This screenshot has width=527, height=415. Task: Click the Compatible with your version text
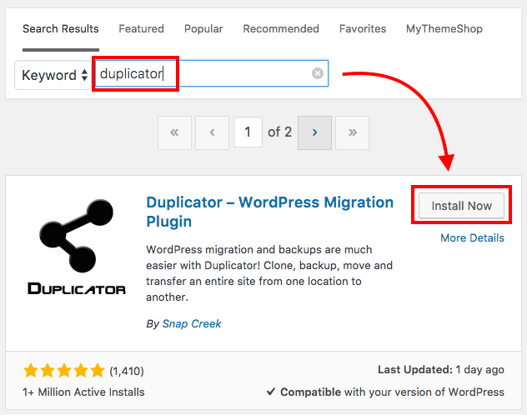click(x=385, y=392)
